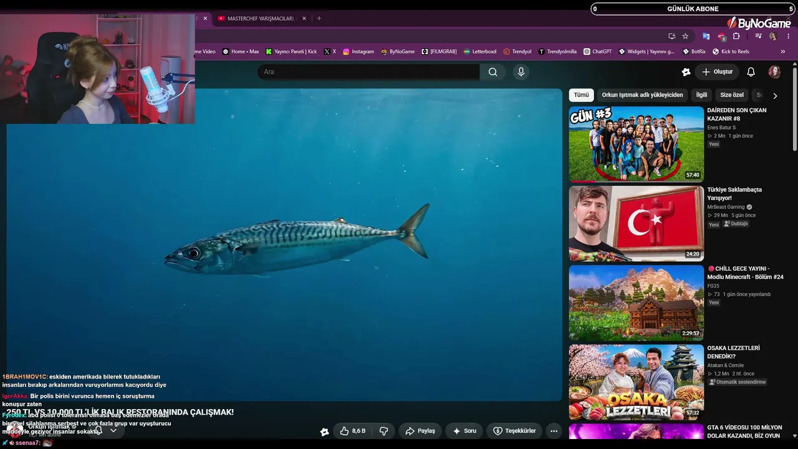This screenshot has height=449, width=798.
Task: Open the CHİLL GECE YAYINI Minecraft thumbnail
Action: [636, 303]
